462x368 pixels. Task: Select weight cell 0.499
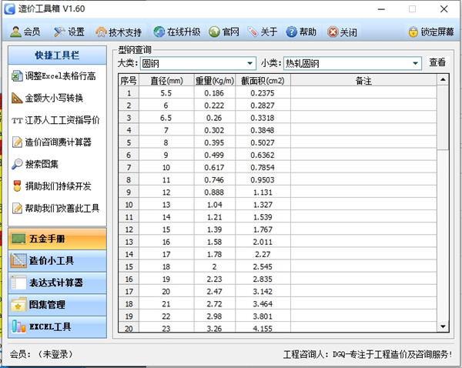click(x=215, y=155)
